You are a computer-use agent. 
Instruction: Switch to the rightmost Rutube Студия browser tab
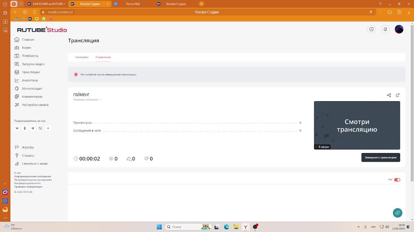click(176, 4)
